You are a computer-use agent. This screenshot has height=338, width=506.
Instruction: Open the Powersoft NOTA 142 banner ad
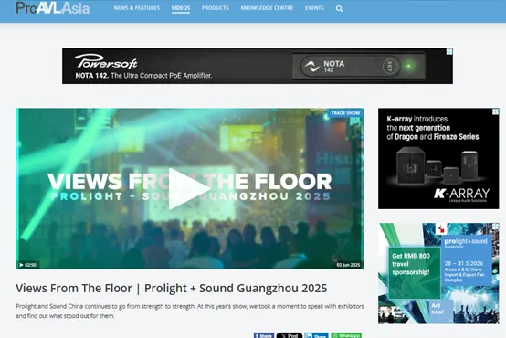[258, 66]
